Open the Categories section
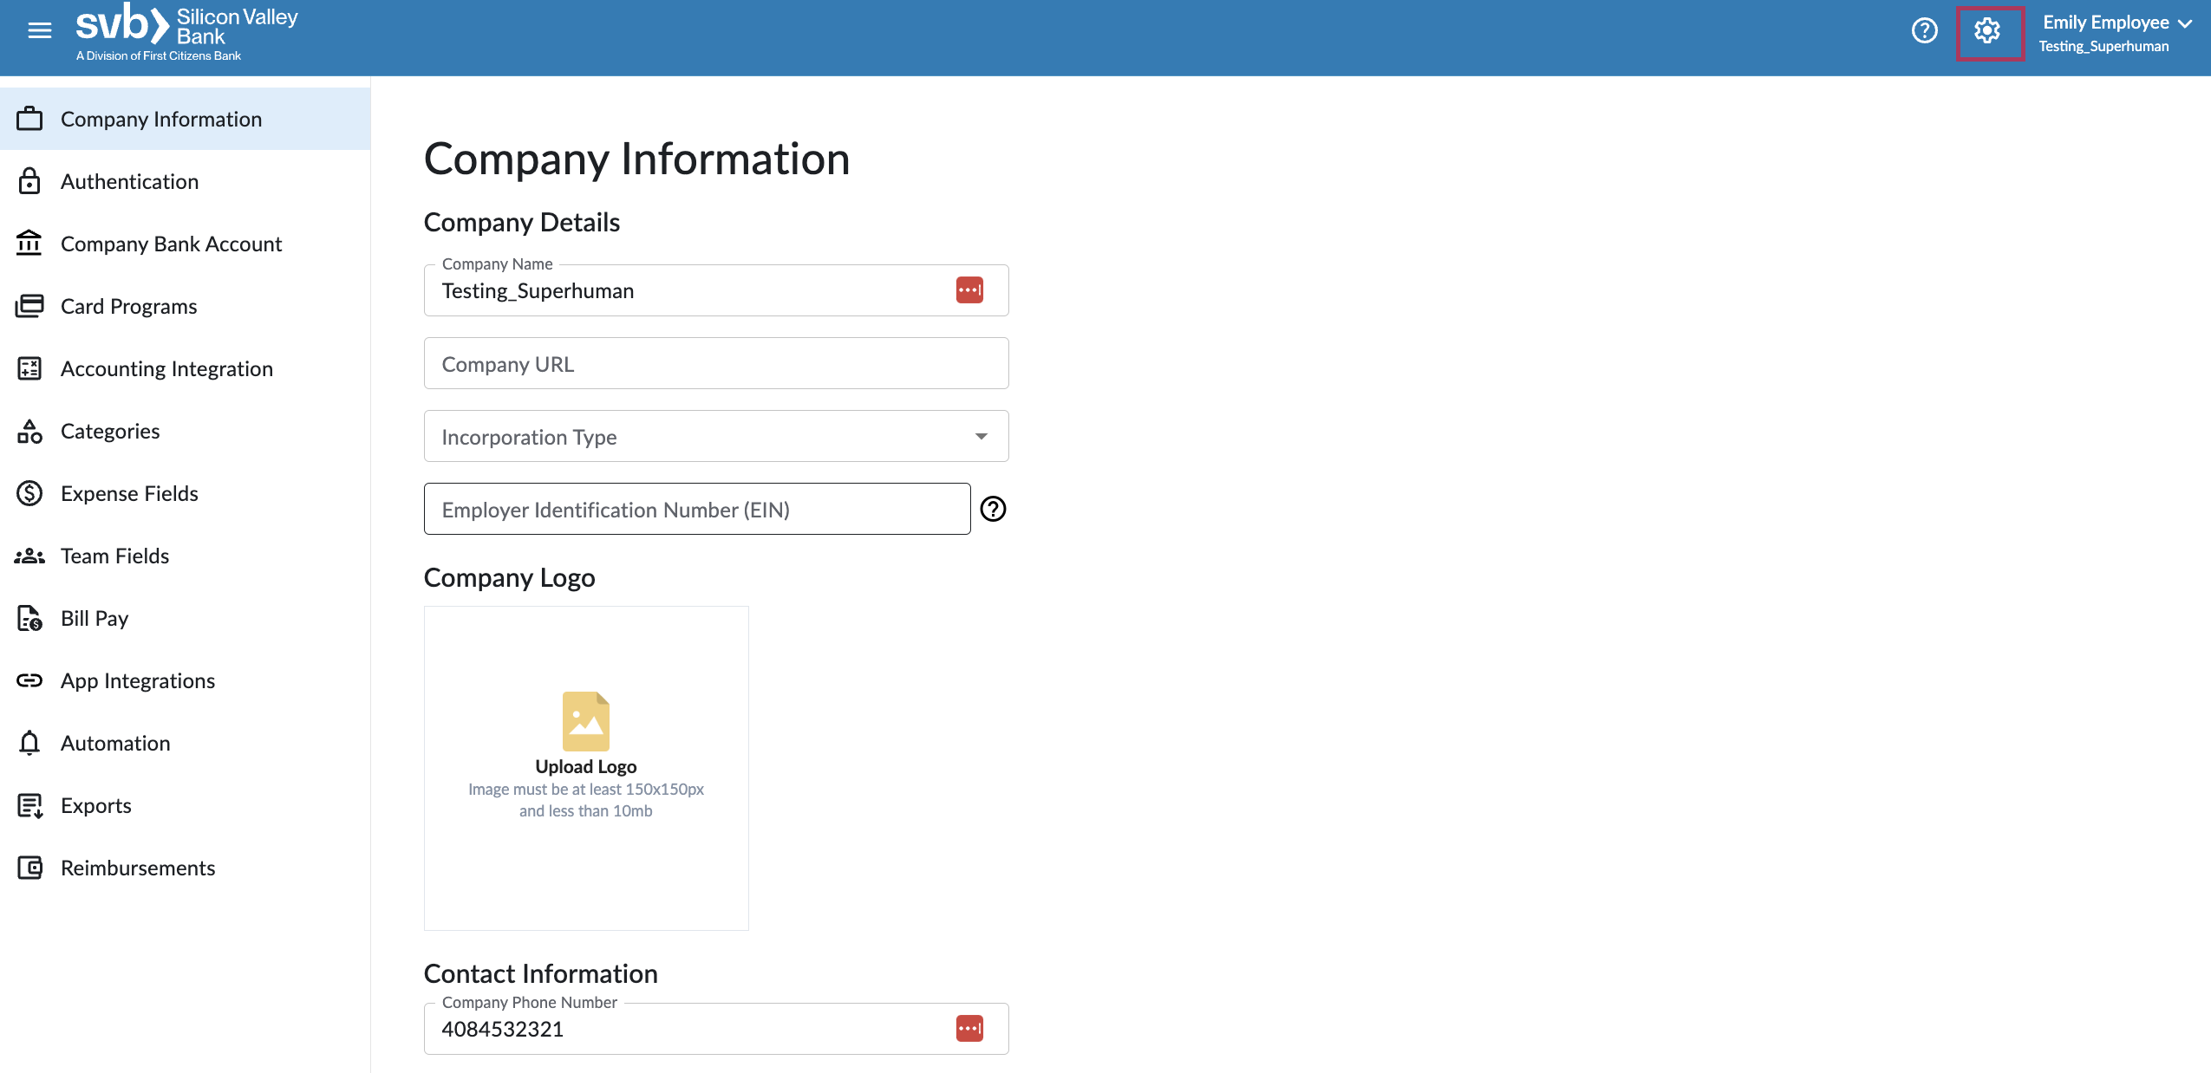This screenshot has height=1073, width=2211. point(185,431)
